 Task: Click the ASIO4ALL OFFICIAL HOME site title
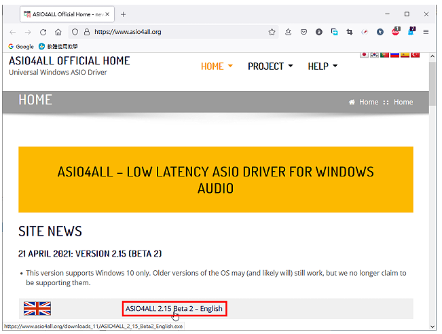pyautogui.click(x=69, y=61)
